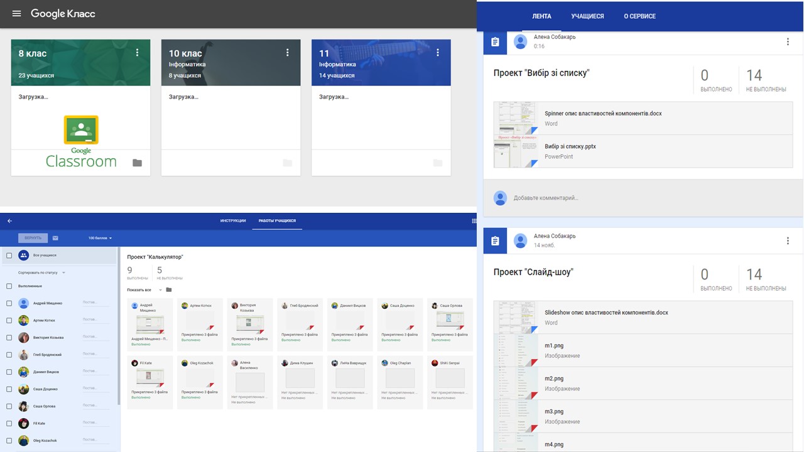804x452 pixels.
Task: Click Даниил Вицков avatar in student list
Action: [23, 372]
